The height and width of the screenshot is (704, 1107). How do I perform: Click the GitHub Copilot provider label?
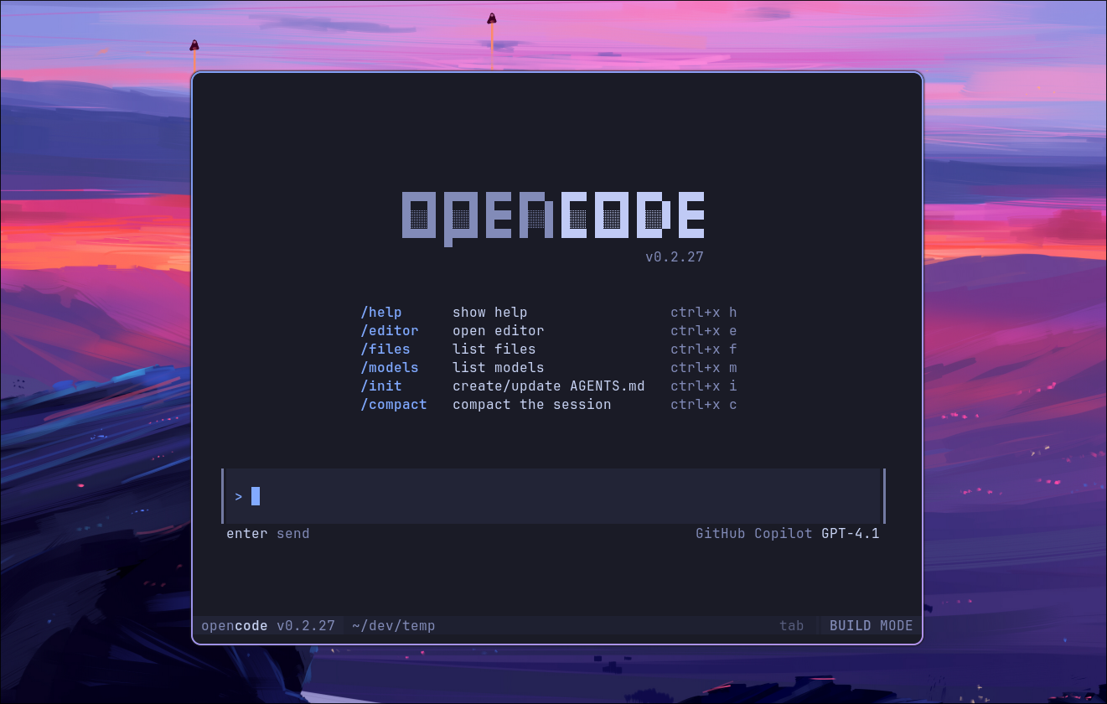[754, 534]
